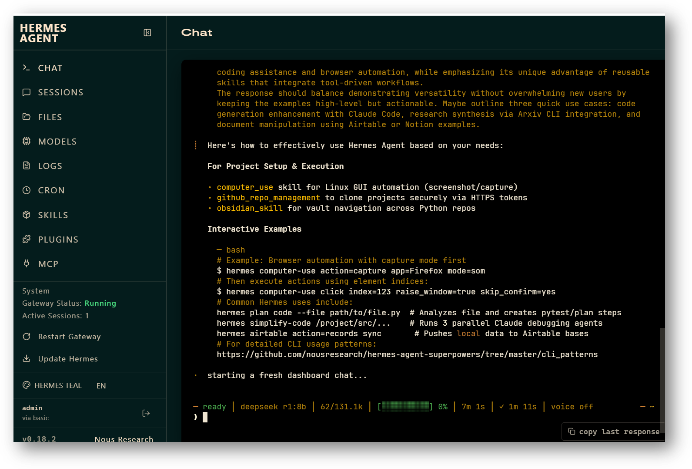The width and height of the screenshot is (692, 469).
Task: Click the '62/131.1k' token count
Action: point(341,407)
